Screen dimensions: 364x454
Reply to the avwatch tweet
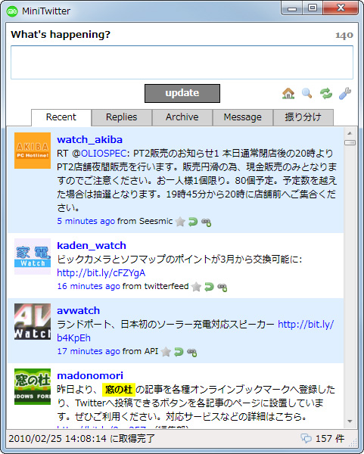pos(179,352)
